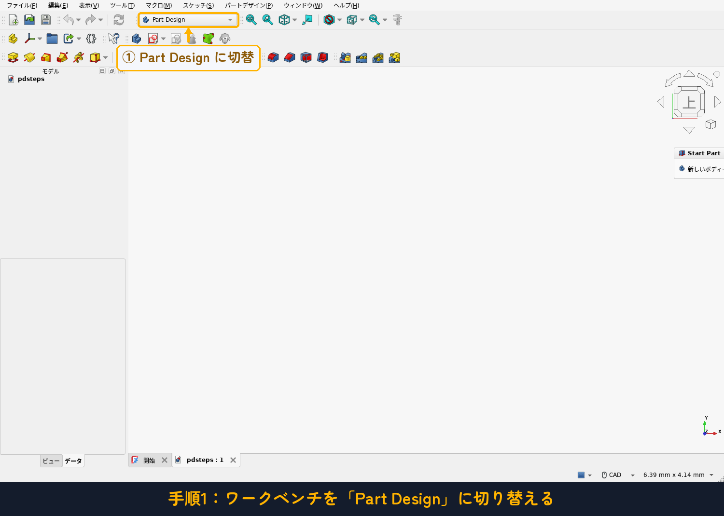724x516 pixels.
Task: Close the pdsteps : 1 tab
Action: [x=233, y=460]
